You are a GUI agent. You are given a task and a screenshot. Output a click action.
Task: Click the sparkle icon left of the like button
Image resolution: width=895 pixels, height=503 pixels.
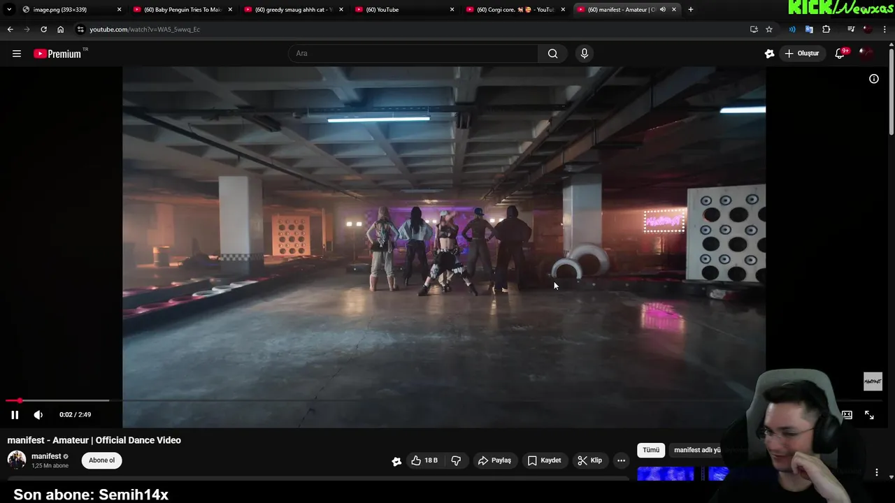(x=396, y=461)
